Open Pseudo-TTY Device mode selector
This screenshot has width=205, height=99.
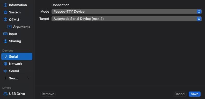[126, 12]
